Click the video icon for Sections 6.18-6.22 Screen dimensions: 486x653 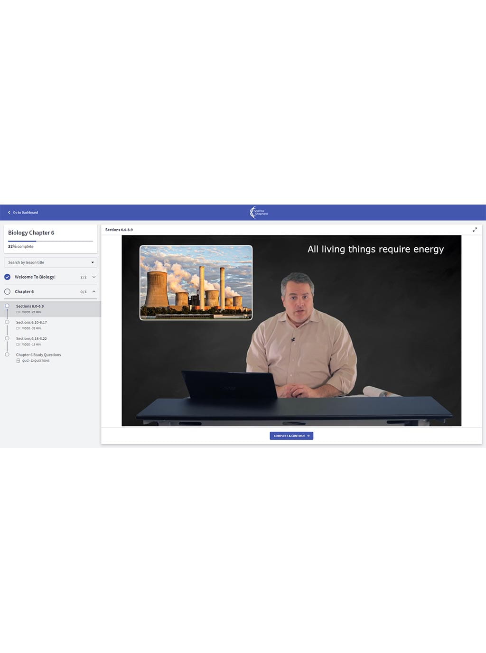(x=18, y=344)
